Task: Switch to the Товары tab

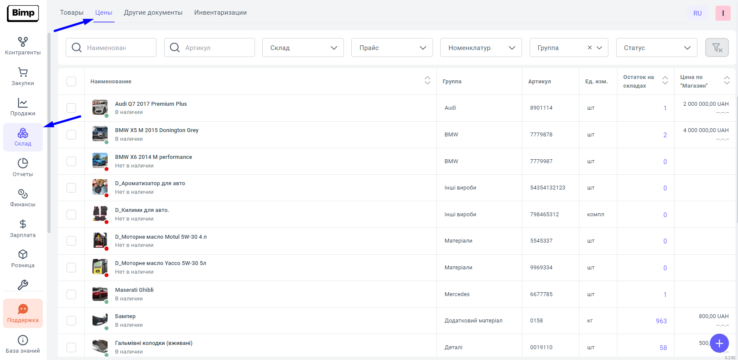Action: coord(72,13)
